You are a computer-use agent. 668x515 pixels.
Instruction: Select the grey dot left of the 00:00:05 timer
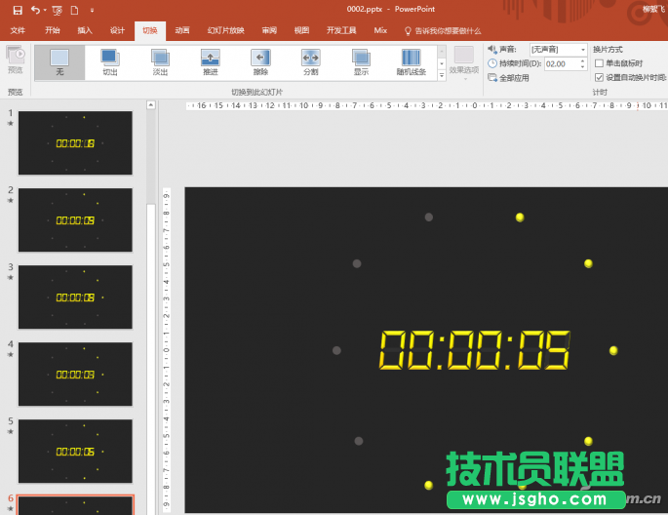pyautogui.click(x=336, y=350)
